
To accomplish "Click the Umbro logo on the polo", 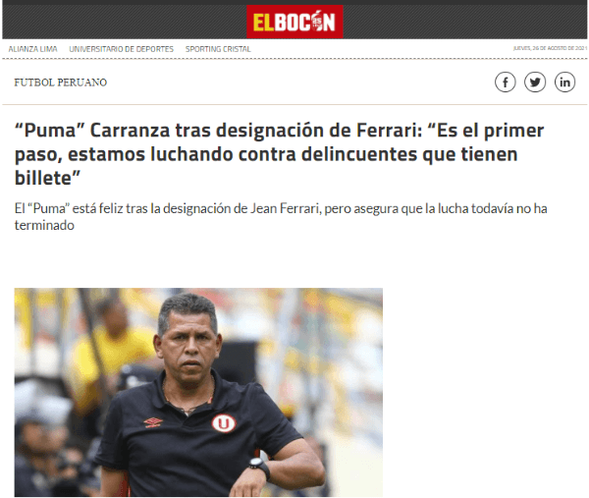I will 153,422.
